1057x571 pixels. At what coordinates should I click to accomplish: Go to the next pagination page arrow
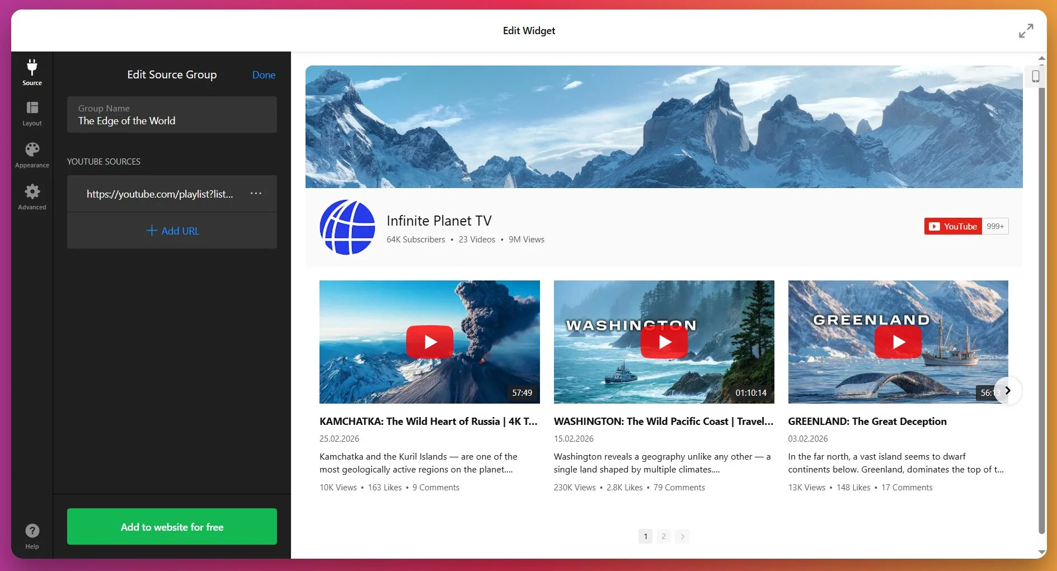[x=682, y=536]
